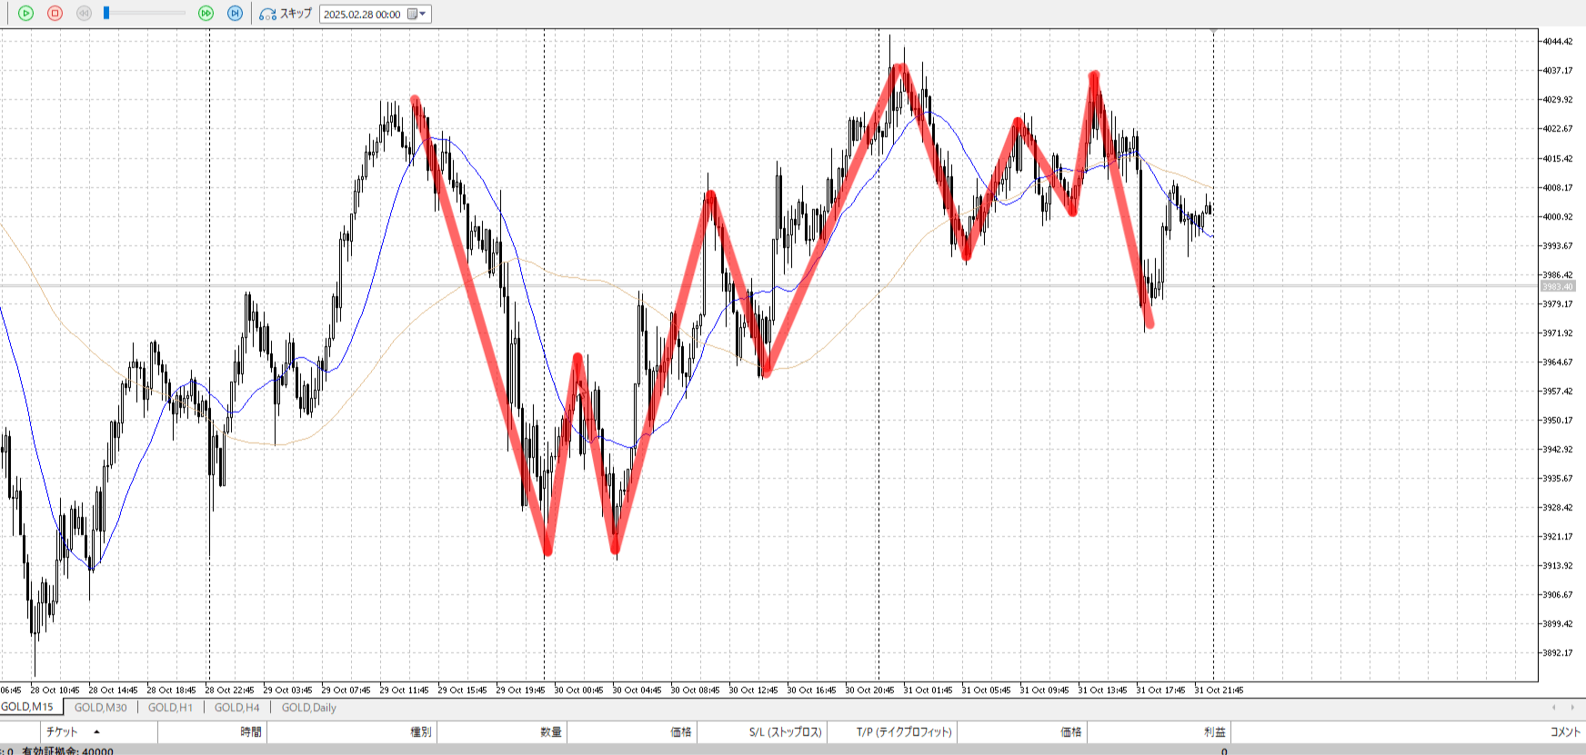This screenshot has height=755, width=1586.
Task: Click the playback speed slider handle
Action: (x=106, y=14)
